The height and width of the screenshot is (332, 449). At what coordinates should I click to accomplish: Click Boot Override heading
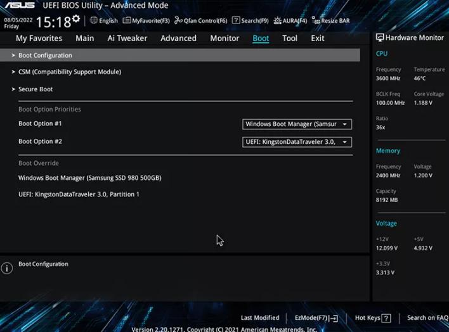[x=39, y=163]
